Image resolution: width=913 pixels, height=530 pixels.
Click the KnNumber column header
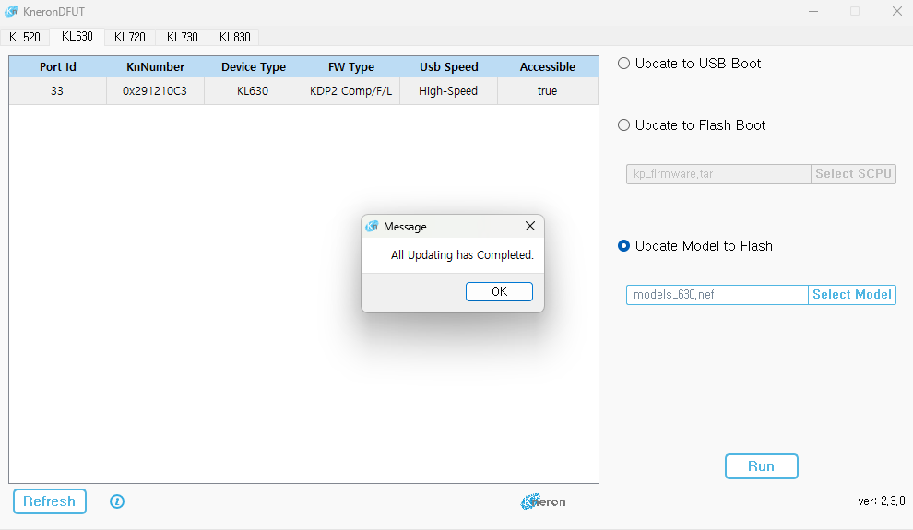click(156, 67)
